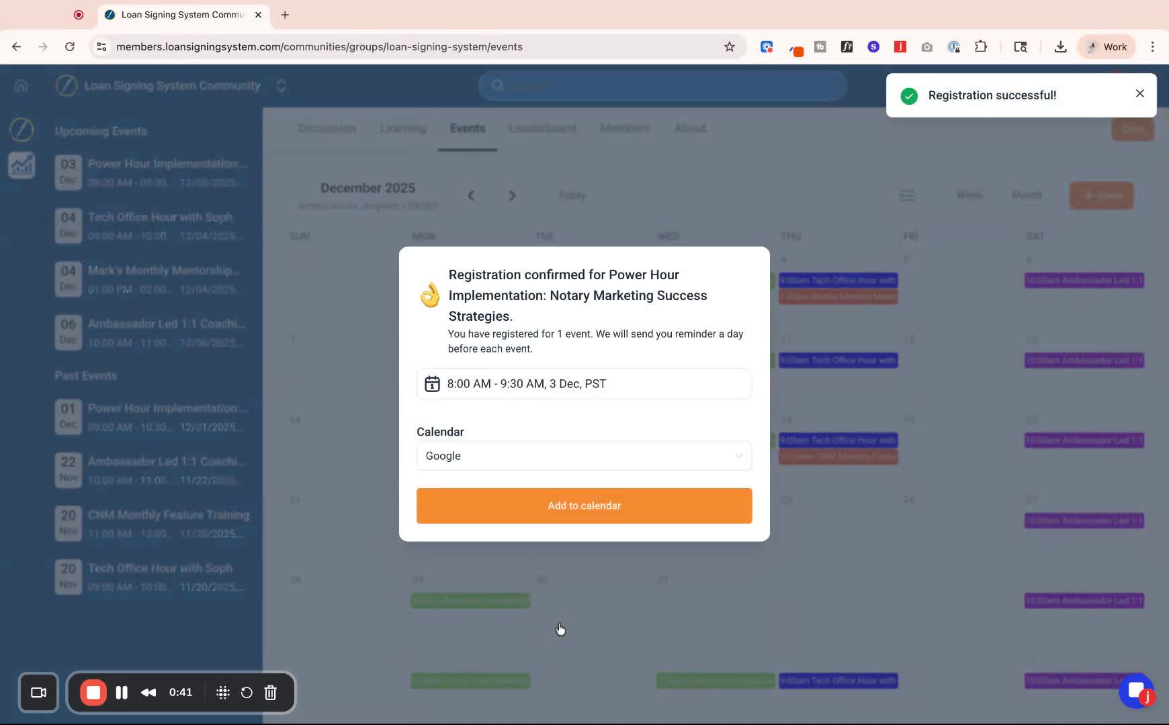Switch to the Events tab

[468, 128]
